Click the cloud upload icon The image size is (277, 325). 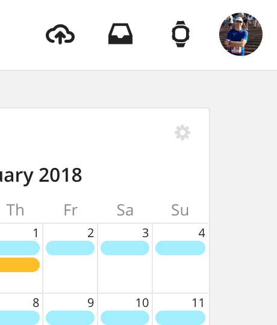tap(60, 34)
